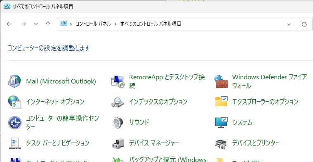Open the サウンド link
The image size is (313, 162).
point(139,122)
